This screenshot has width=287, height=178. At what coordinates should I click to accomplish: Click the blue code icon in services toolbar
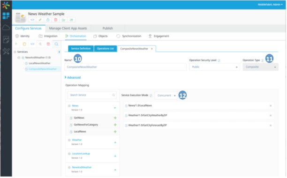tap(32, 44)
